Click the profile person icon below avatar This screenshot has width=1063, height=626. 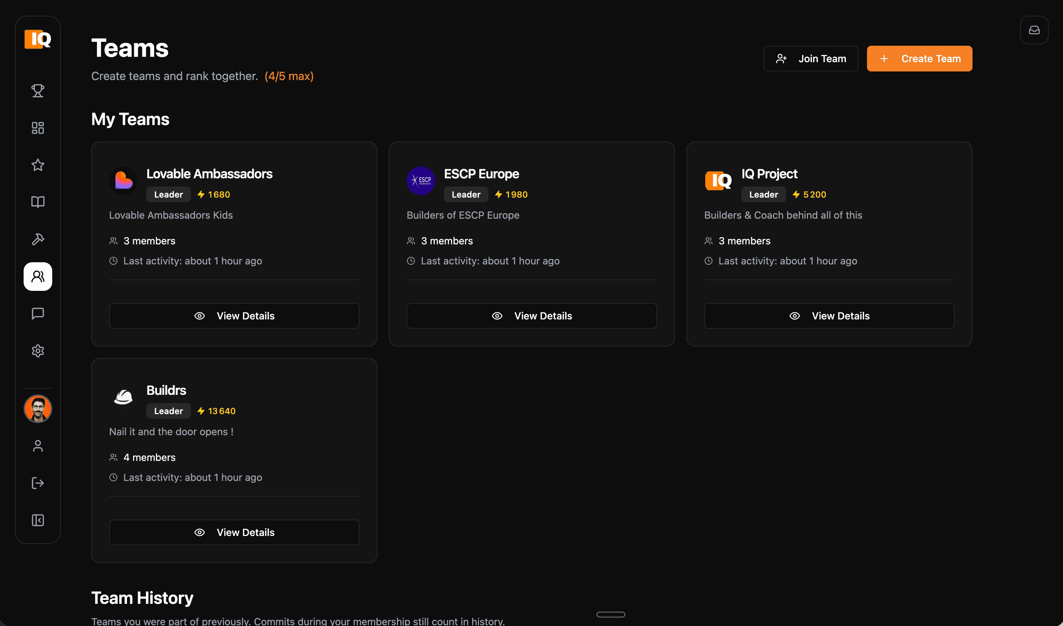tap(38, 446)
